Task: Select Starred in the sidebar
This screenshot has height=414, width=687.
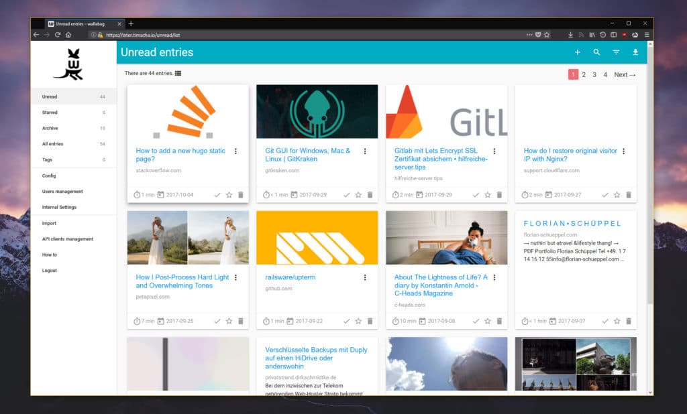Action: point(74,113)
